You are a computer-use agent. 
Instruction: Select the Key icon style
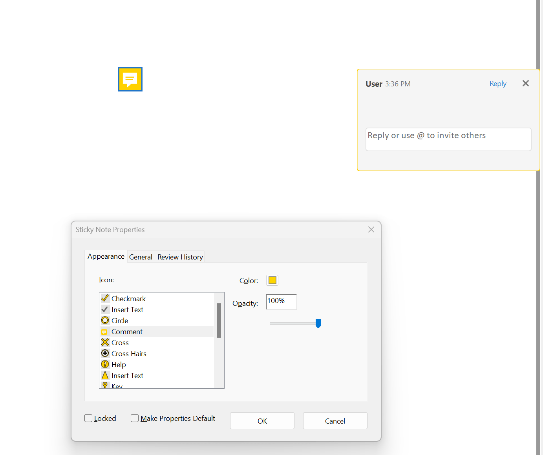click(x=117, y=386)
